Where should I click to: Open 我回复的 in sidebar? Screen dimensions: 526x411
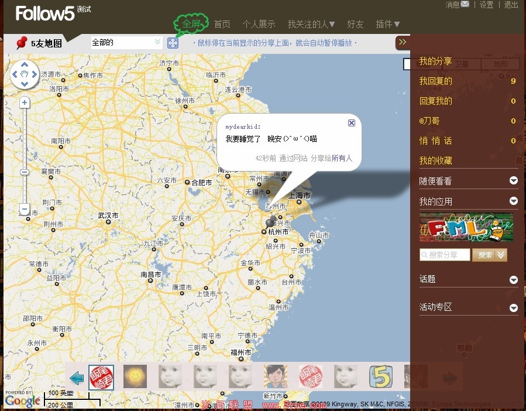point(435,81)
